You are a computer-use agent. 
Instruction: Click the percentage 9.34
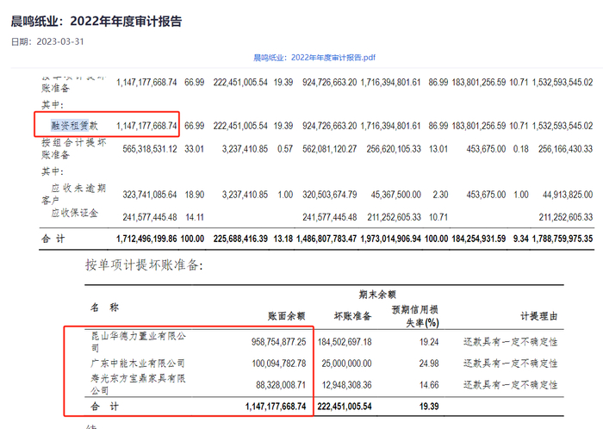pos(520,239)
